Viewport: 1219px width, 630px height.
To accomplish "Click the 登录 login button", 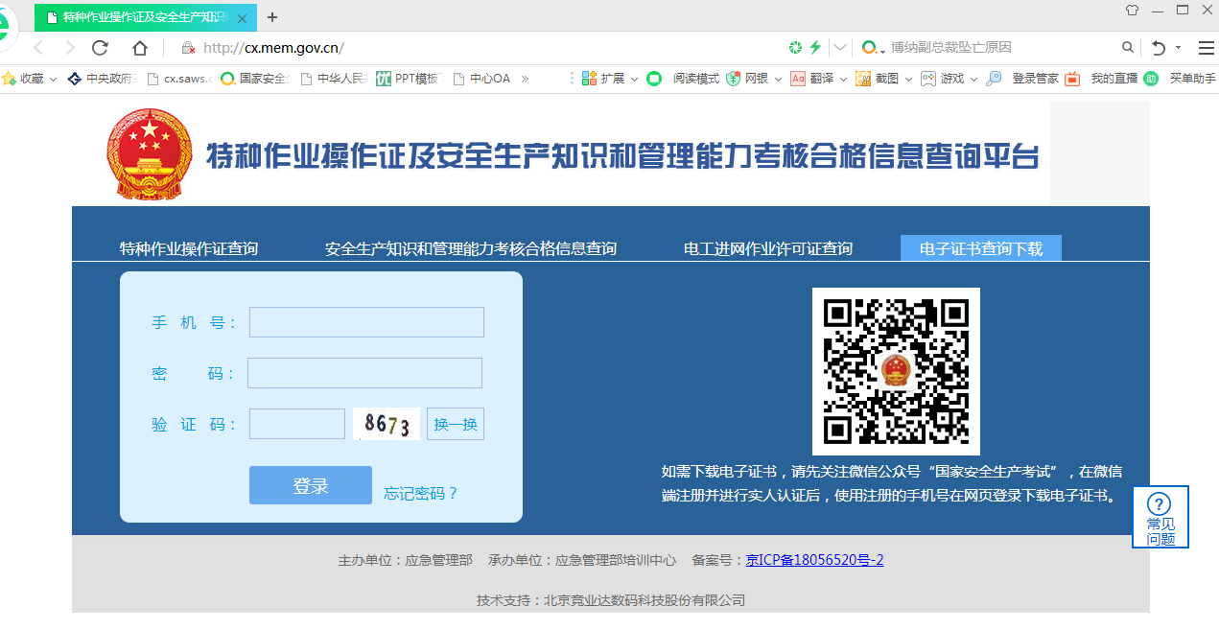I will (310, 485).
